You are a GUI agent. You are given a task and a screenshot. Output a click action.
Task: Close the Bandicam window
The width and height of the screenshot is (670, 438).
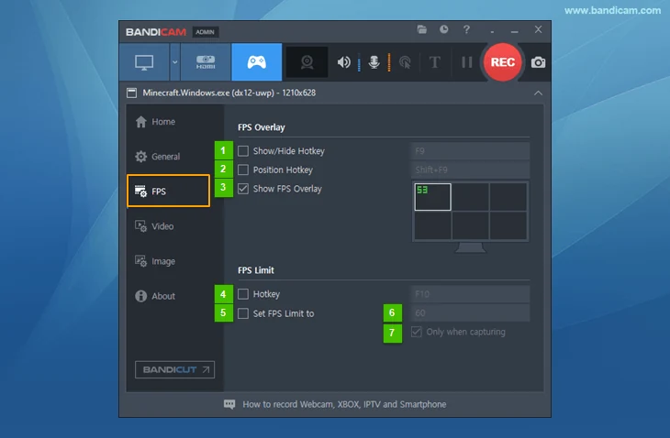[x=538, y=29]
